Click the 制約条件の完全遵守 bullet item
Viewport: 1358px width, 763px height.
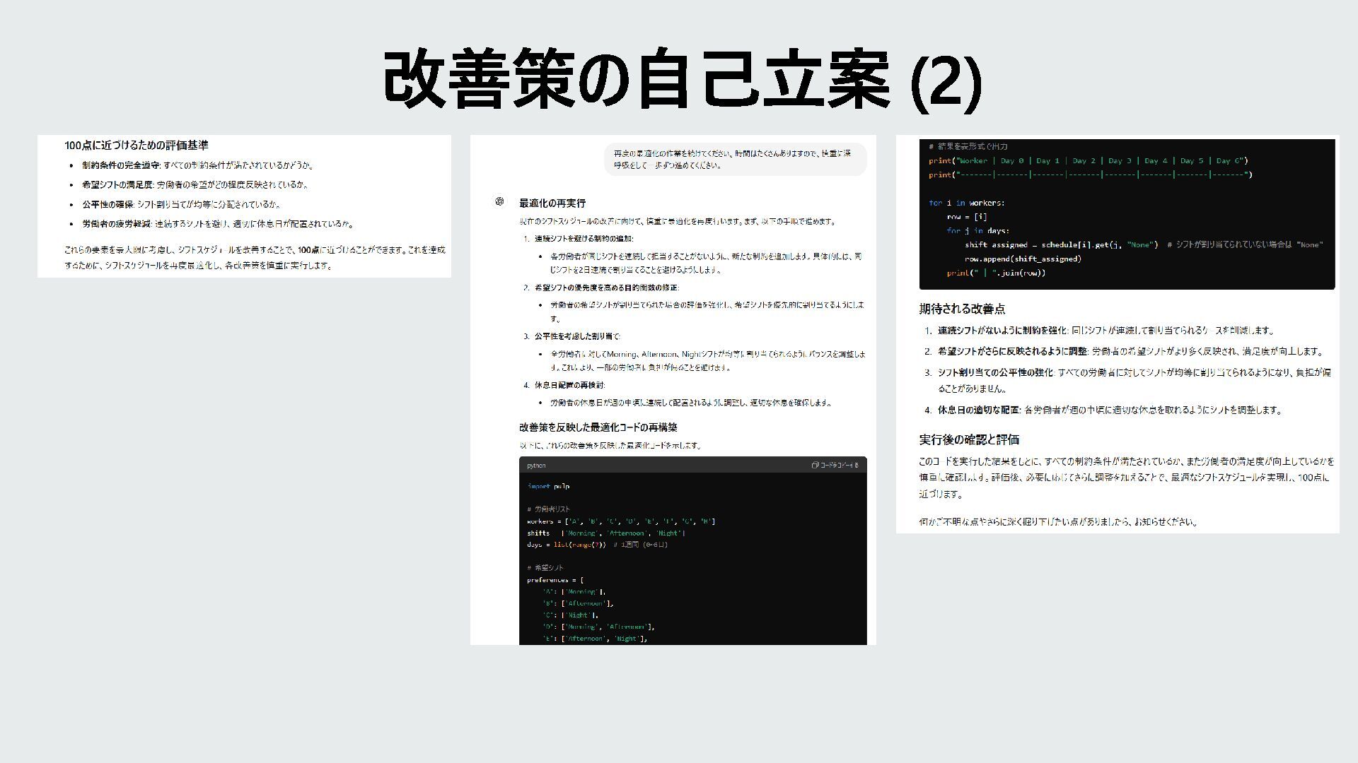[198, 165]
